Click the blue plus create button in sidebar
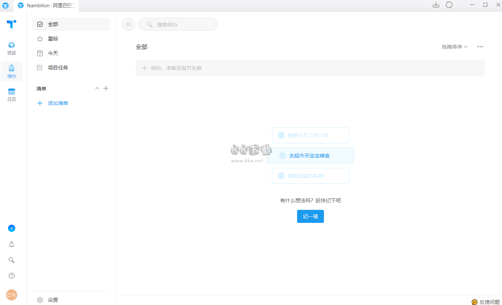The height and width of the screenshot is (305, 502). (x=12, y=228)
